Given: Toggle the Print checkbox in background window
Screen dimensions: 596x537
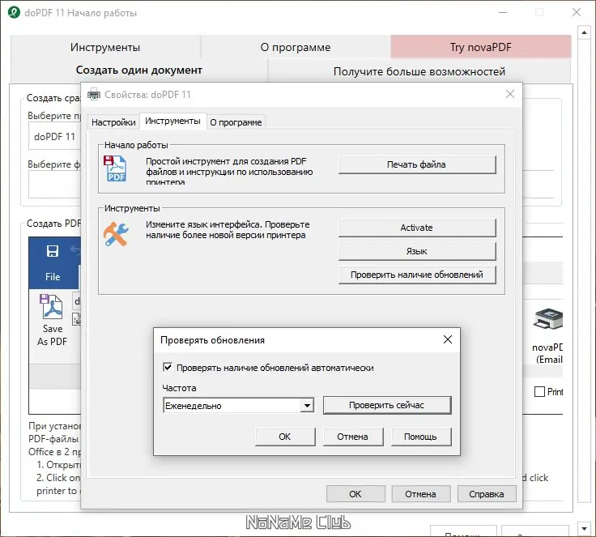Looking at the screenshot, I should tap(539, 391).
